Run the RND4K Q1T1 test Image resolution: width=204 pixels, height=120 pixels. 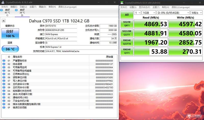pos(127,51)
